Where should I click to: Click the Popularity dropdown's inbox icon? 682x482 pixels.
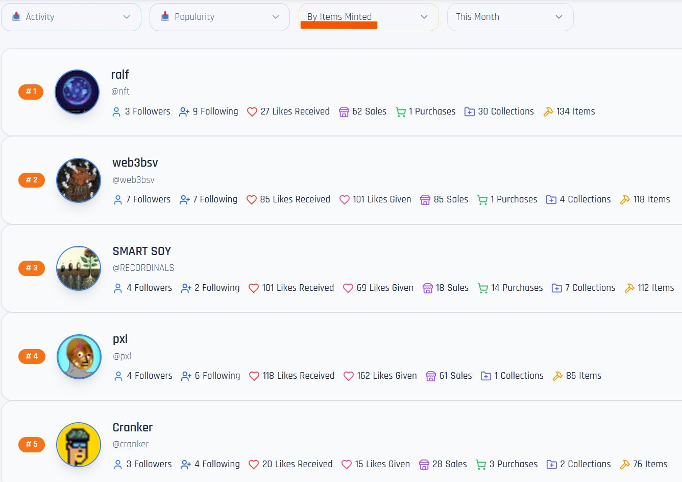pyautogui.click(x=165, y=16)
